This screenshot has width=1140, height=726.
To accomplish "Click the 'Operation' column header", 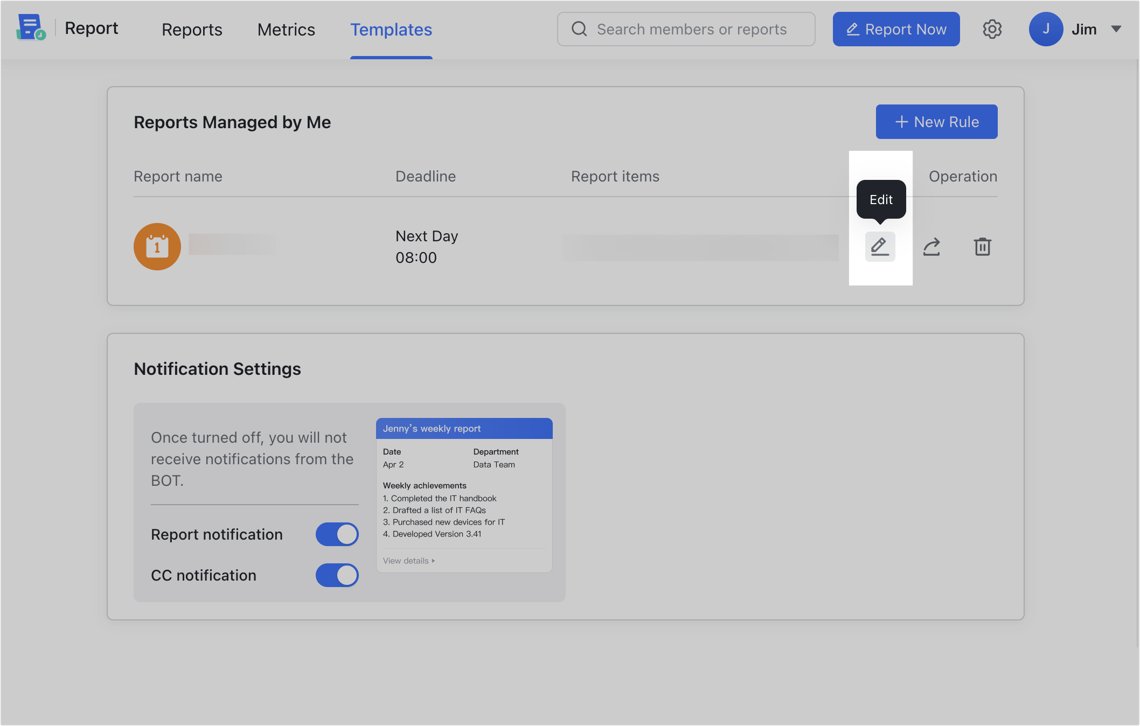I will tap(963, 176).
